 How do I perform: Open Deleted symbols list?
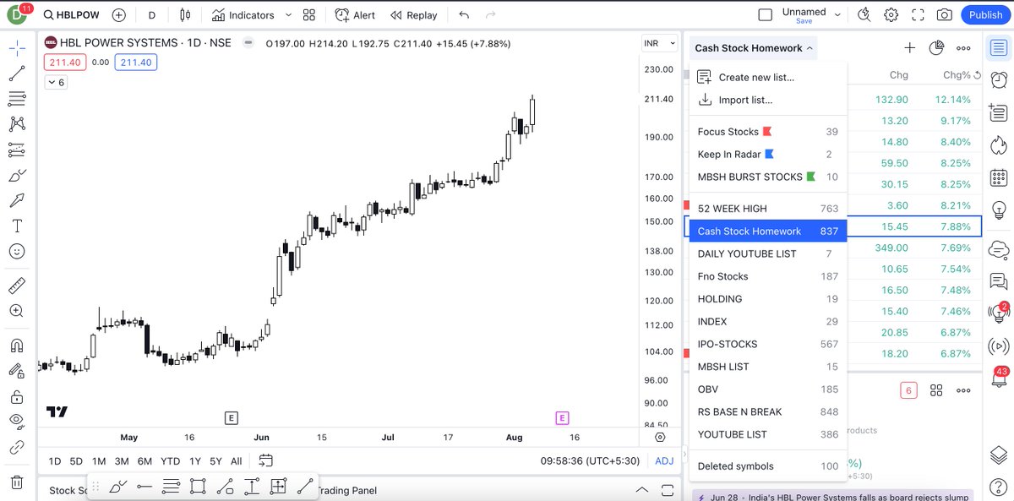click(768, 466)
